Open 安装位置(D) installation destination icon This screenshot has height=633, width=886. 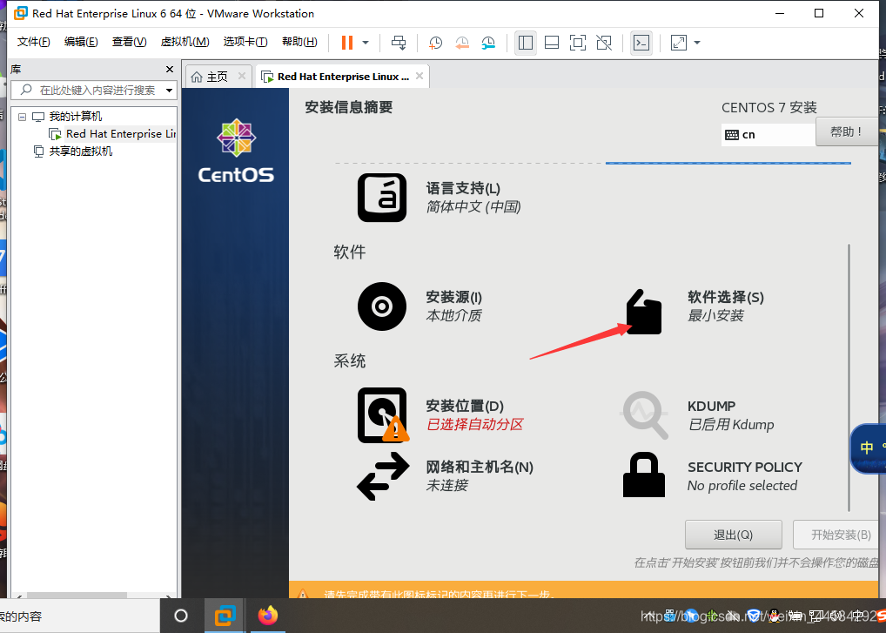383,415
